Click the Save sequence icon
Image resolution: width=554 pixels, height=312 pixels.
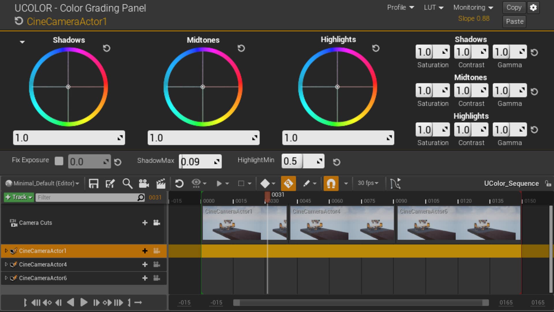click(93, 183)
